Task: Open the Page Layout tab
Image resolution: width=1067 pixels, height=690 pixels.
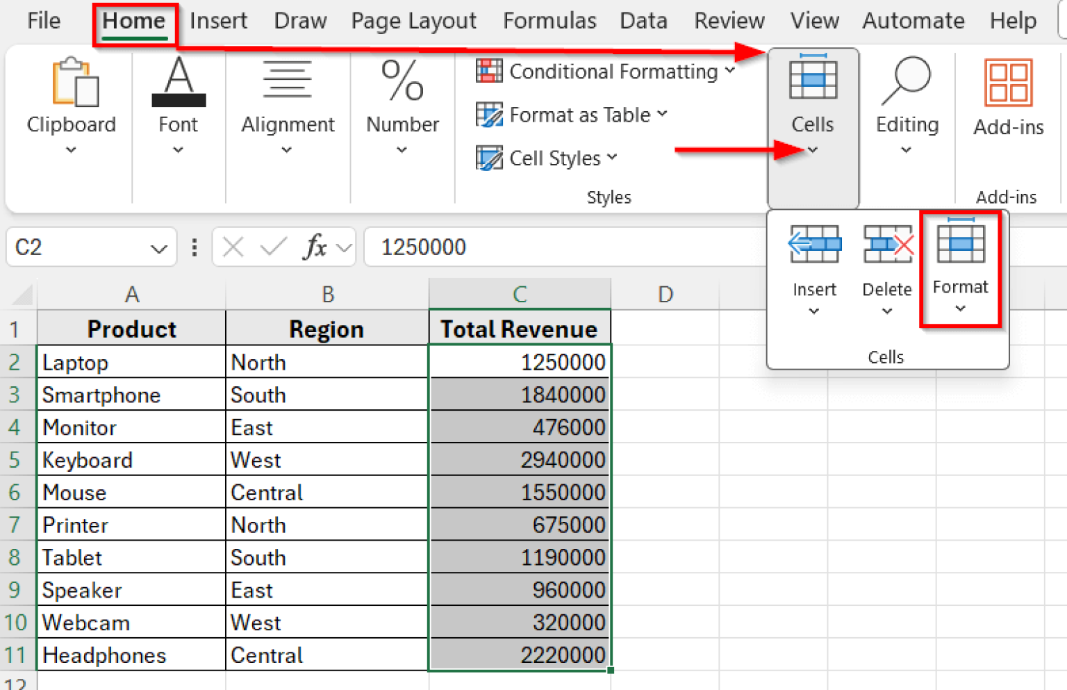Action: click(413, 21)
